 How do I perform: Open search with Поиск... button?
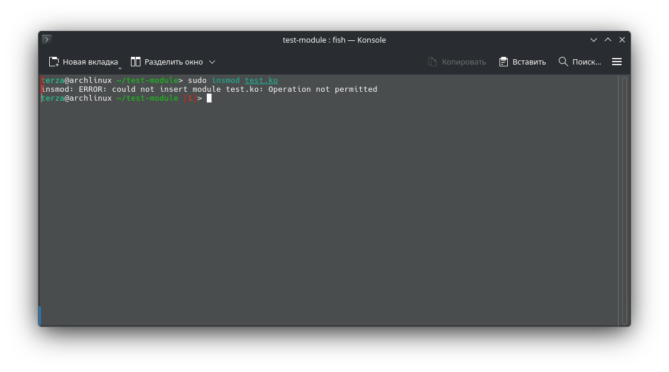[580, 62]
